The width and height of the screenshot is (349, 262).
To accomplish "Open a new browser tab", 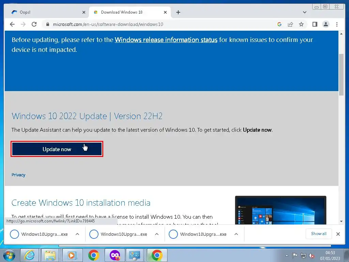I will [178, 12].
